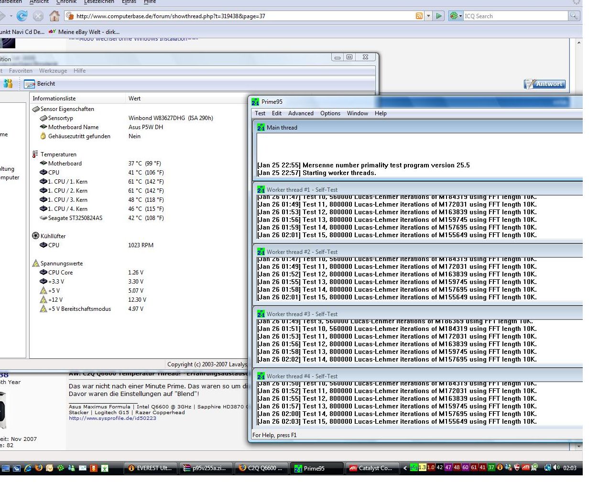Open the Hilfe menu in EVEREST
The height and width of the screenshot is (494, 610).
point(79,71)
